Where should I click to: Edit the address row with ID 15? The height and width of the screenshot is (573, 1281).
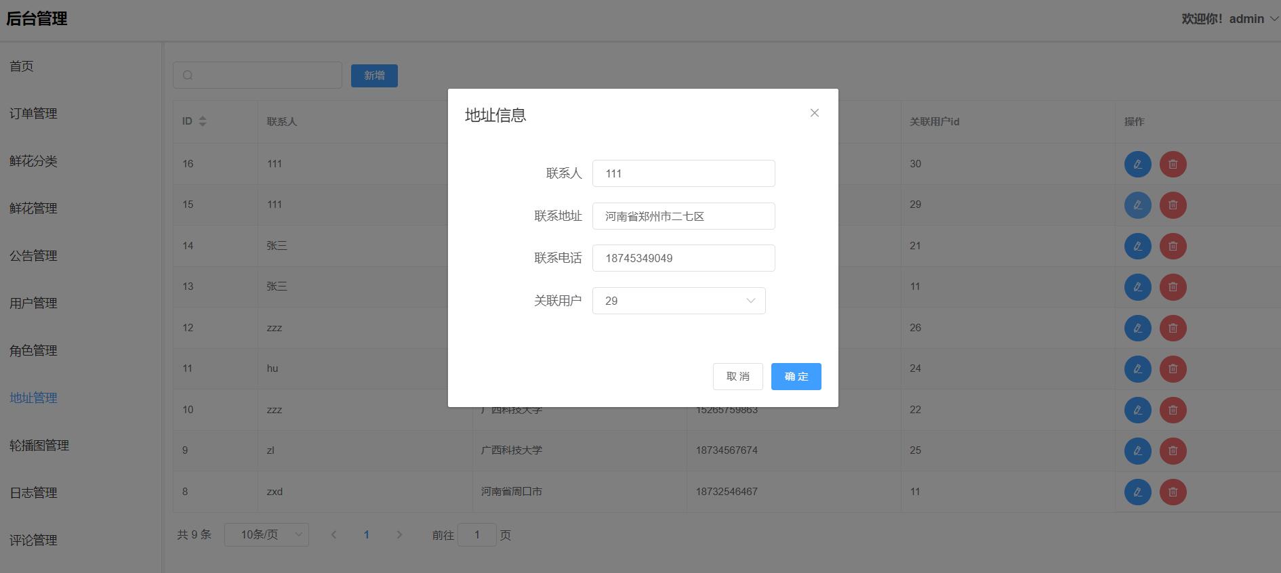pyautogui.click(x=1137, y=205)
